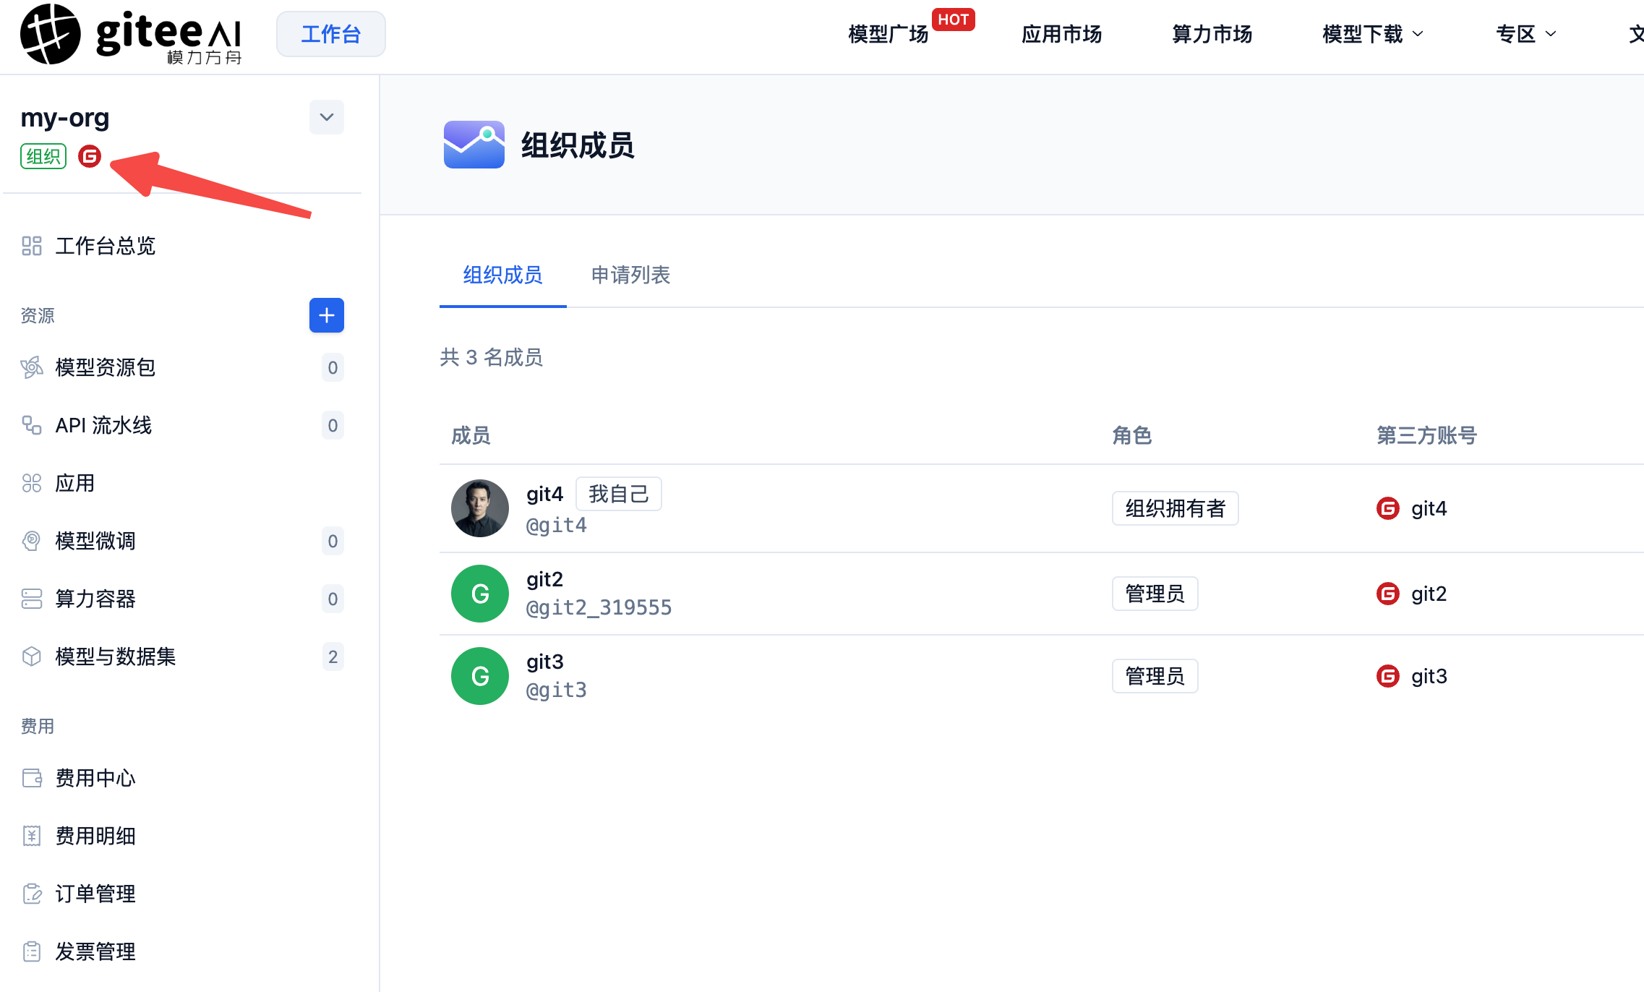Open the 工作台 button in header
Viewport: 1644px width, 992px height.
[x=330, y=34]
